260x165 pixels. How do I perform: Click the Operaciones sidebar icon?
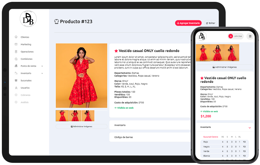16,52
